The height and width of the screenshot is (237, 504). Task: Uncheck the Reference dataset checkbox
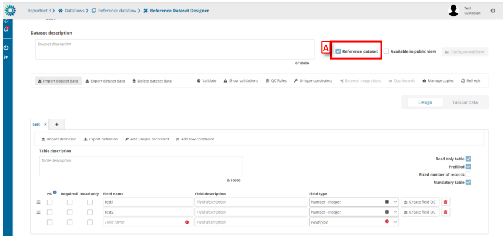pyautogui.click(x=338, y=51)
